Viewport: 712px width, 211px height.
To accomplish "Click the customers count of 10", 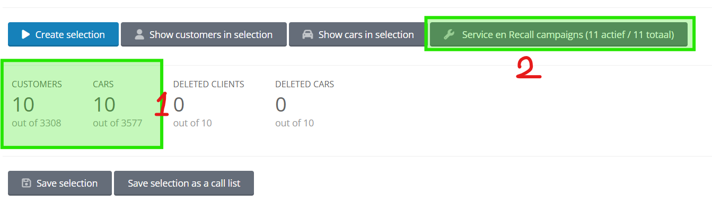I will (23, 105).
